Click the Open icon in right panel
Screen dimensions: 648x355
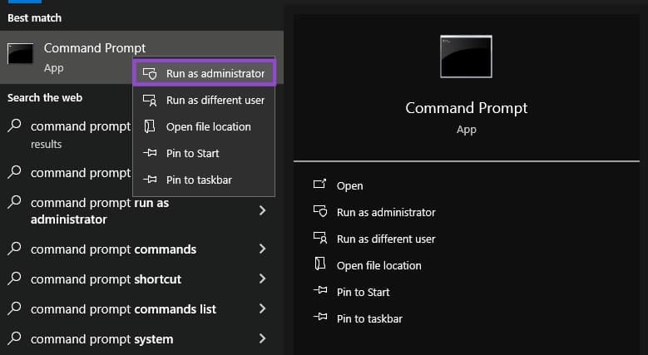(x=320, y=184)
